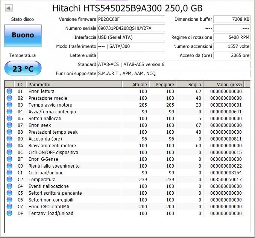Click the Modo trasferimento field SATA/300
This screenshot has height=238, width=255.
coord(131,46)
